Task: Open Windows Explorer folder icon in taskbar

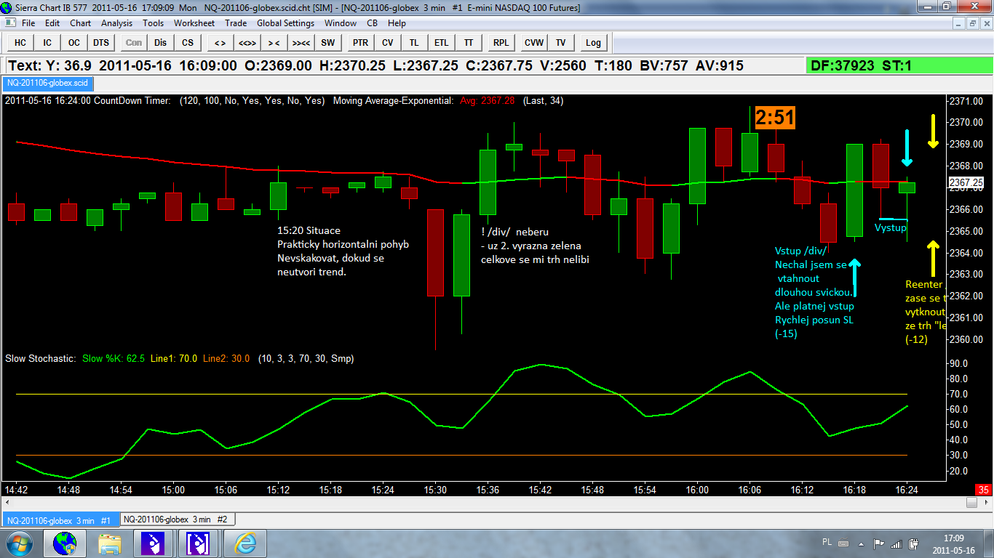Action: tap(110, 543)
